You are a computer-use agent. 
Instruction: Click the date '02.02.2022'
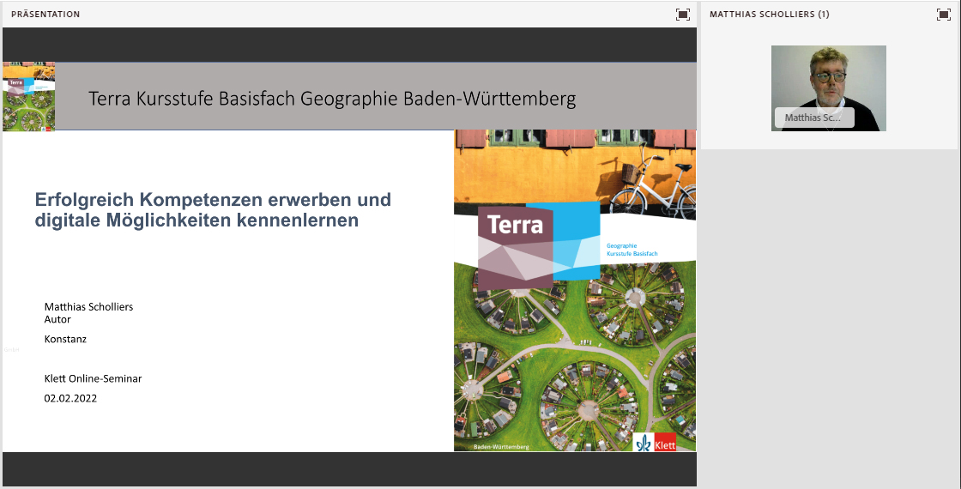pos(70,398)
